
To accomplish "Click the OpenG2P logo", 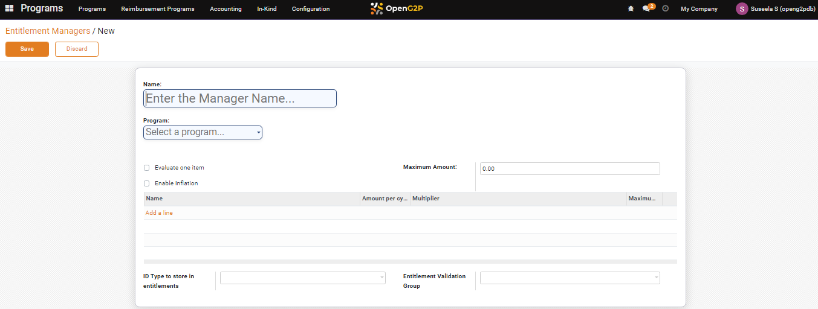I will [x=397, y=8].
